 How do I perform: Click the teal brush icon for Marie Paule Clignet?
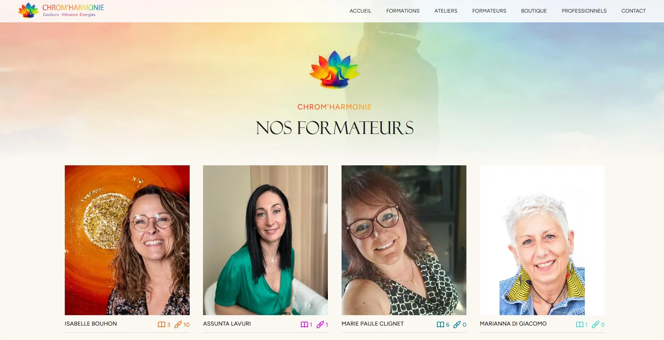click(457, 325)
